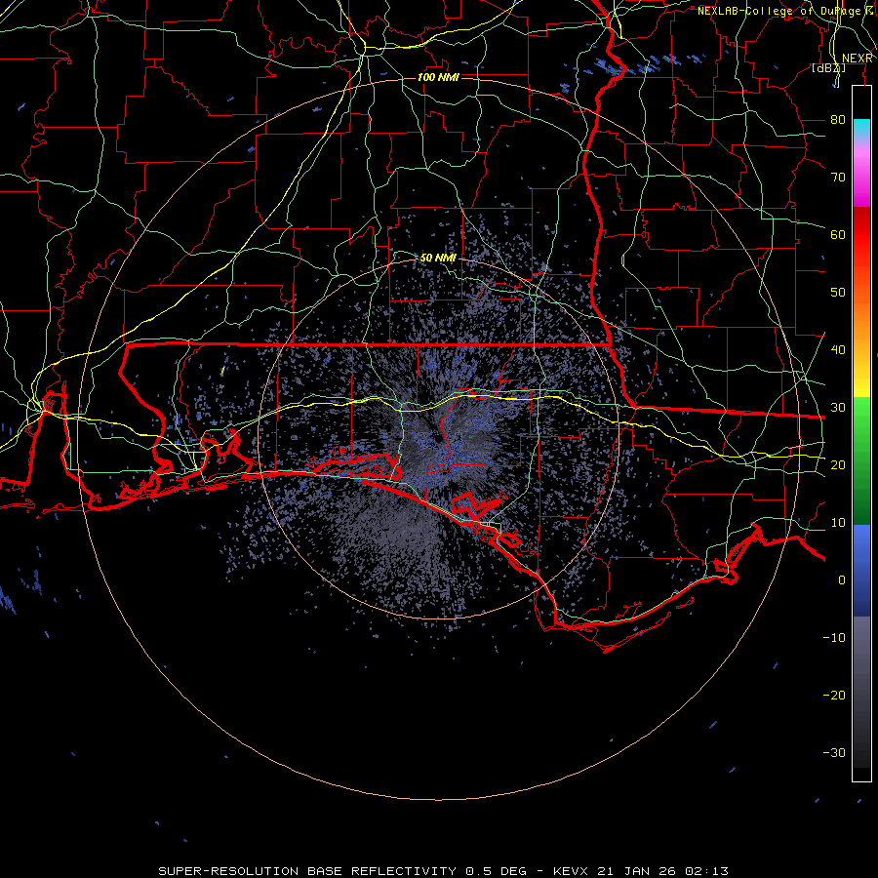This screenshot has width=878, height=878.
Task: Click the 80 value on the dBZ scale
Action: (838, 119)
